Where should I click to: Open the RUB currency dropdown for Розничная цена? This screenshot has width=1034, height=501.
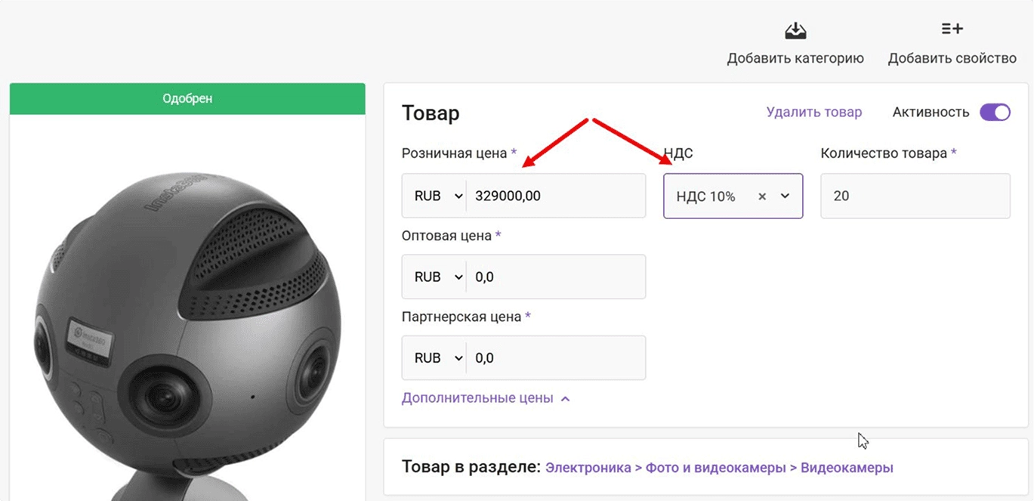click(434, 195)
